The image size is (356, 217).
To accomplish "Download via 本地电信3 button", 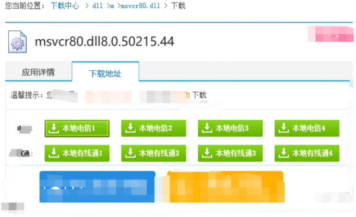I will click(230, 128).
